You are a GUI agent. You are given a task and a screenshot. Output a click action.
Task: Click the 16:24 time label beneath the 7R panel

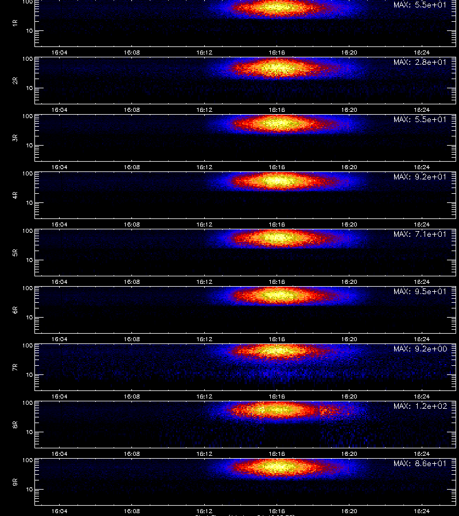click(x=422, y=397)
